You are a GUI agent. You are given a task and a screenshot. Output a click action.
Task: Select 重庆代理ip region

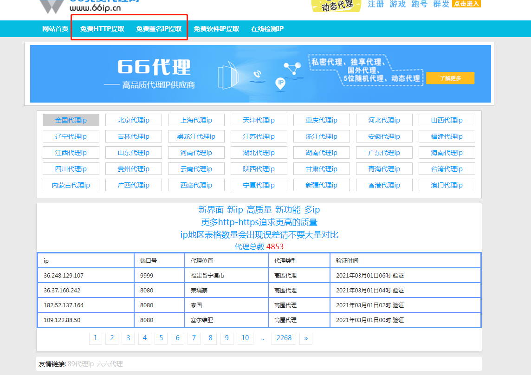pyautogui.click(x=321, y=120)
